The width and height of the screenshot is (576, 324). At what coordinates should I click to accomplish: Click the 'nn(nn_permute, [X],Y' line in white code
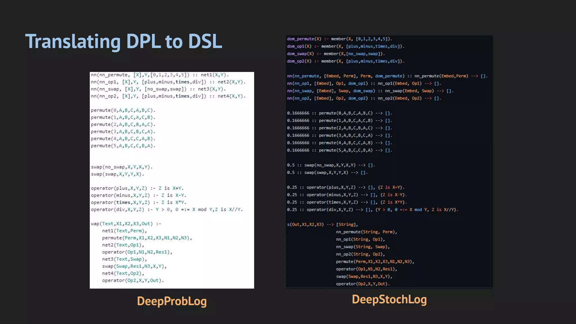(x=159, y=75)
